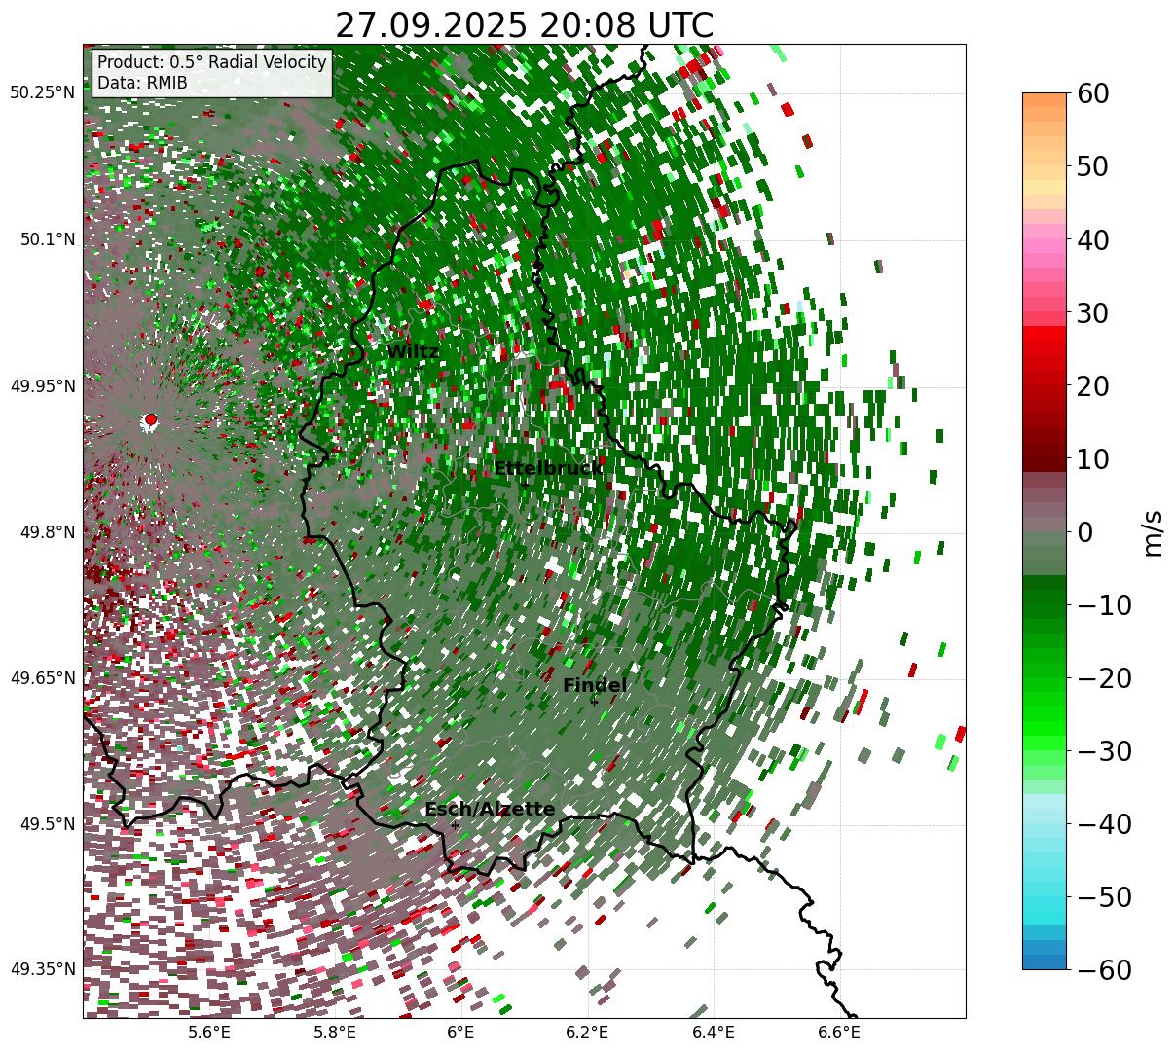This screenshot has width=1175, height=1052.
Task: Click the plot title '27.09.2025 20:08 UTC'
Action: tap(524, 24)
